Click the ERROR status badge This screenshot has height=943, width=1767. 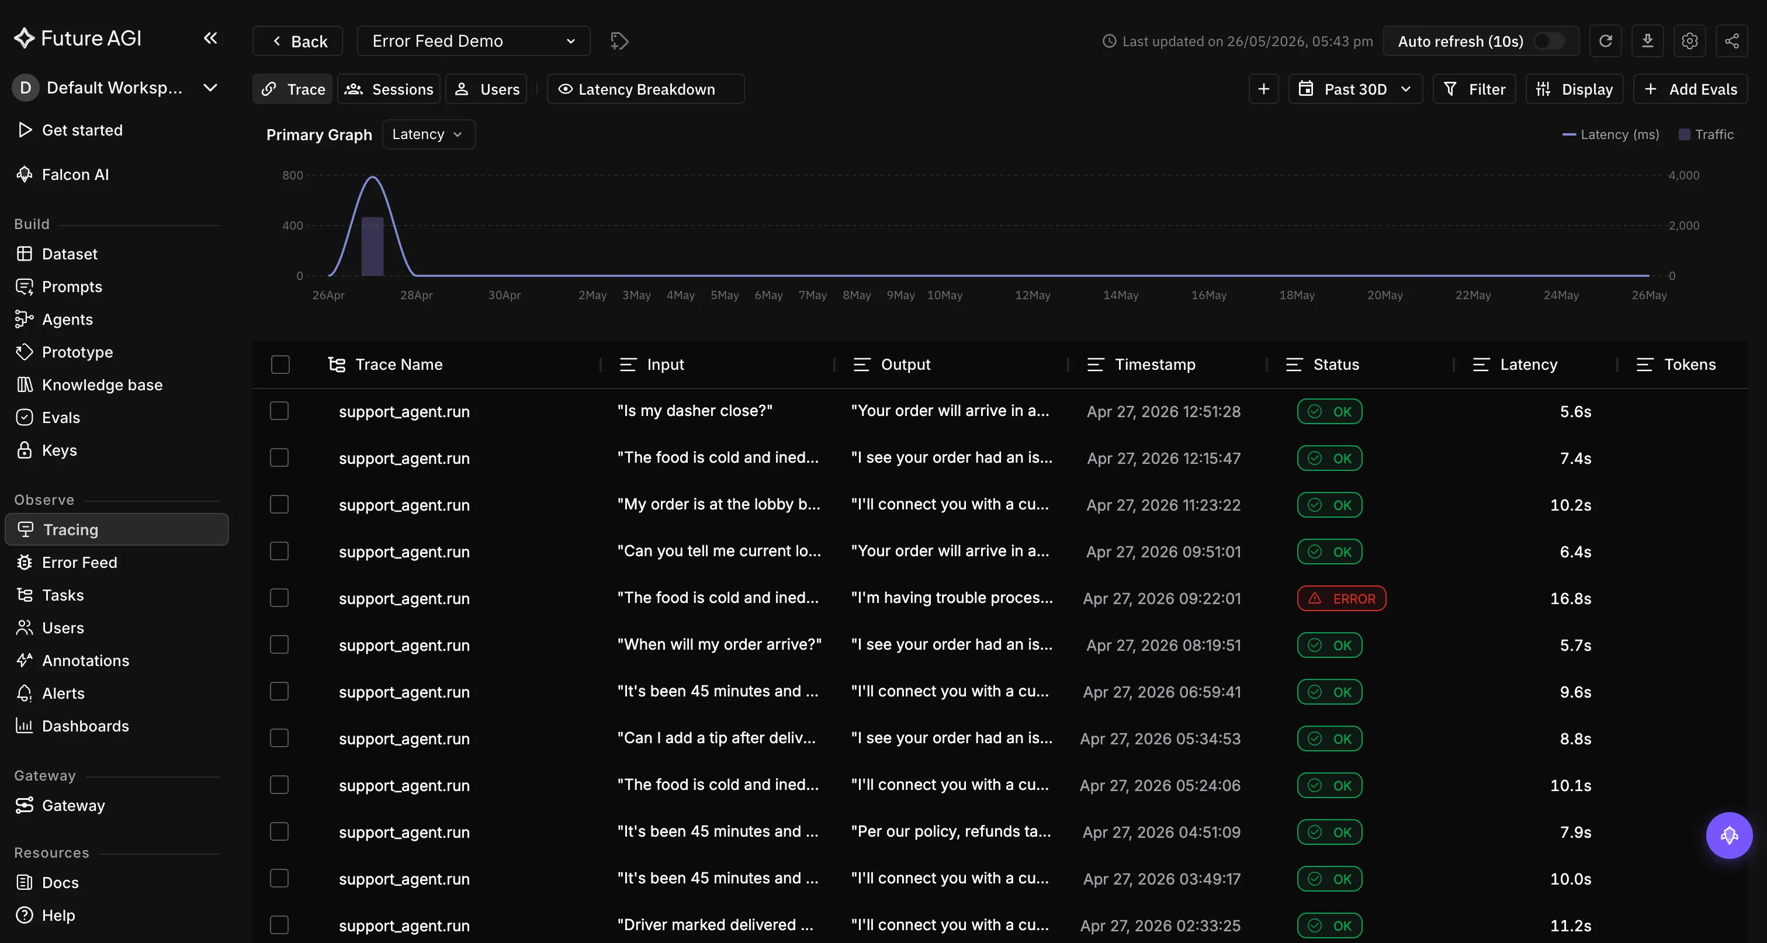coord(1341,599)
